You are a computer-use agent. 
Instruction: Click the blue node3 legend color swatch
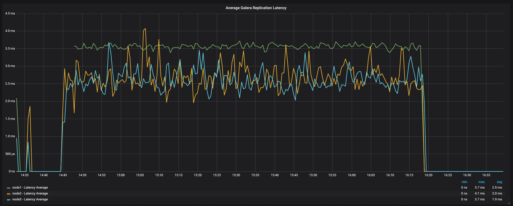click(x=9, y=200)
